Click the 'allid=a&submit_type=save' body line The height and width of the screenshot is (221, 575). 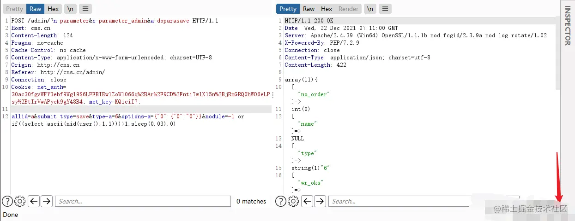(127, 116)
